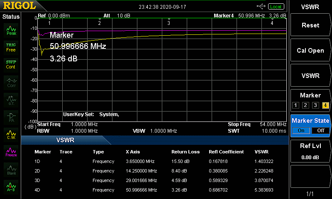
Task: Click the TRIG Free trigger icon
Action: click(x=11, y=47)
